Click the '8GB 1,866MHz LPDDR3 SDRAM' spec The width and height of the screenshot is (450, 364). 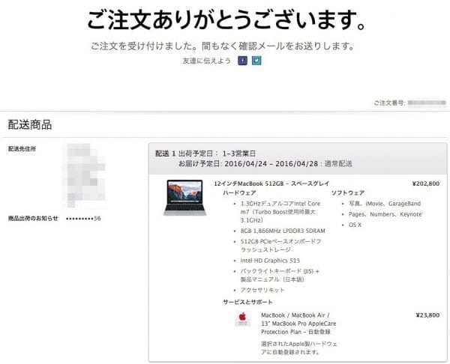283,231
